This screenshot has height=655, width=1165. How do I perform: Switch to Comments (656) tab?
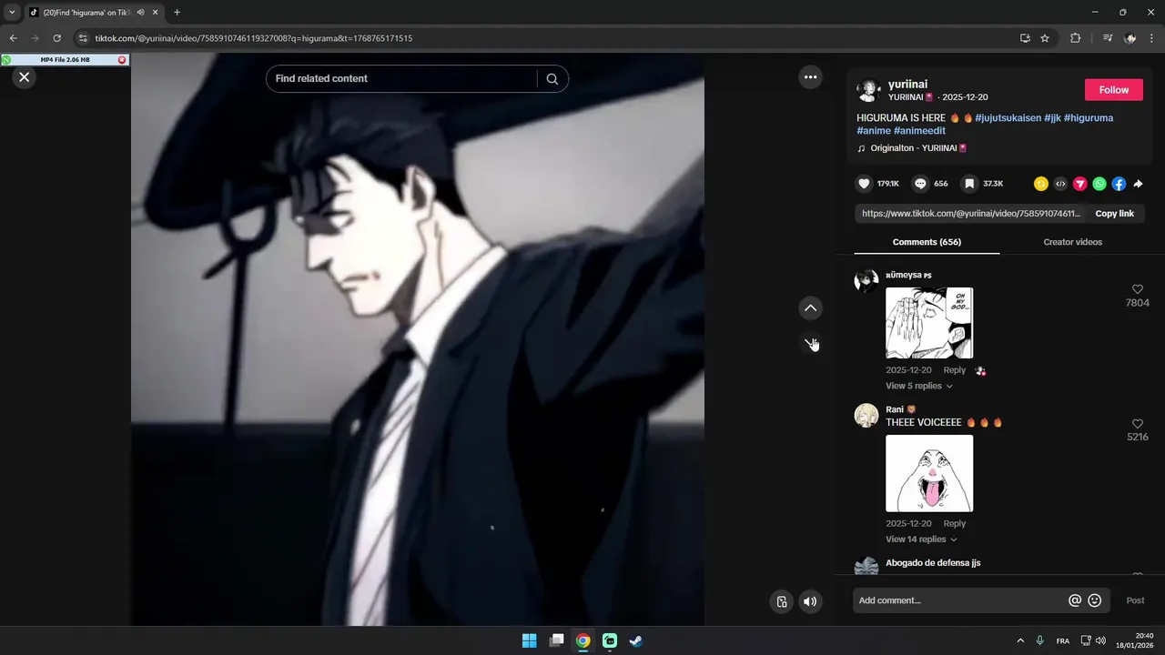[x=927, y=242]
